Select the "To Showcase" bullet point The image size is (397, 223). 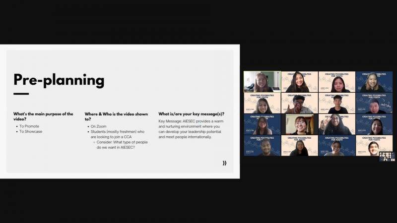point(31,132)
